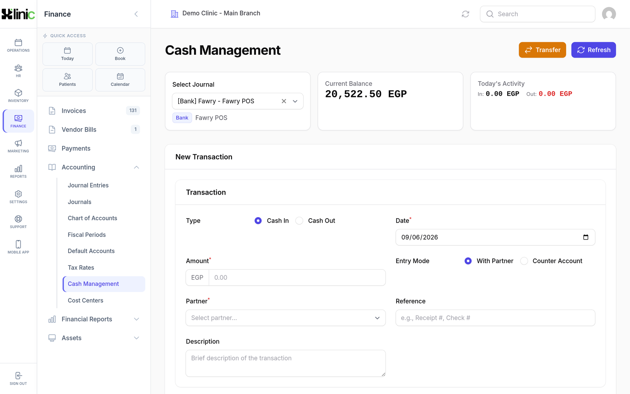Open the Select partner dropdown
The width and height of the screenshot is (630, 394).
click(285, 318)
